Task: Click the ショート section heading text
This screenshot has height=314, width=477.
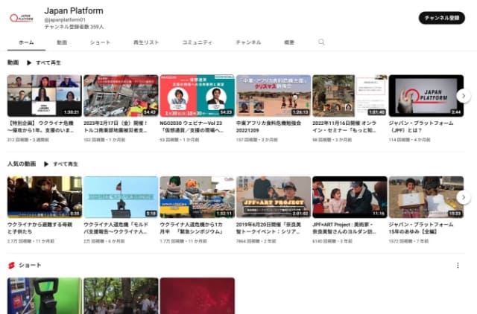Action: (30, 265)
